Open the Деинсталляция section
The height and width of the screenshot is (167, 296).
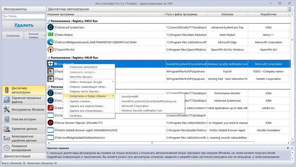24,156
